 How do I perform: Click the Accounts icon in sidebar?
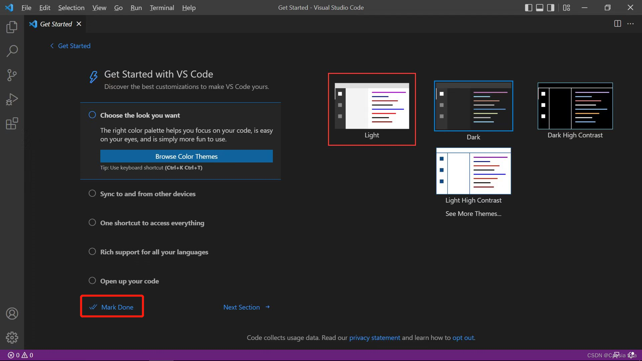pyautogui.click(x=12, y=314)
